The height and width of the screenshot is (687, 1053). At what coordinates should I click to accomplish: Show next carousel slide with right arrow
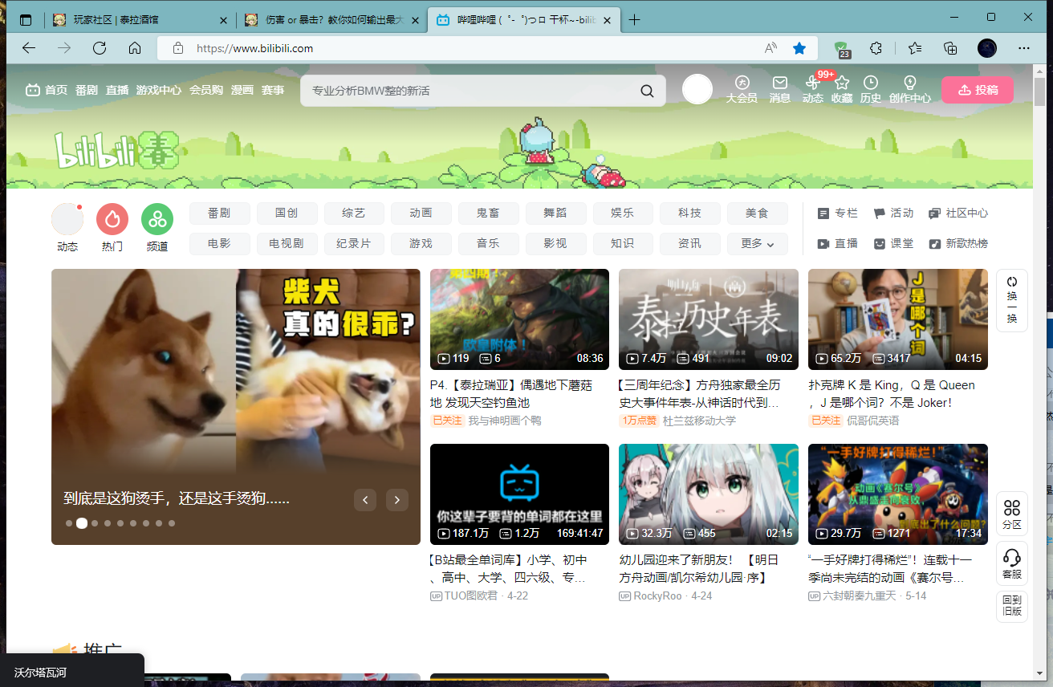pos(396,499)
